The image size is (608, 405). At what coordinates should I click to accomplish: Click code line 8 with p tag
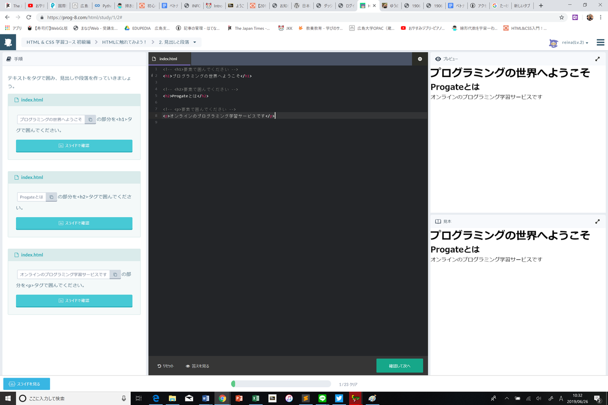pyautogui.click(x=218, y=116)
